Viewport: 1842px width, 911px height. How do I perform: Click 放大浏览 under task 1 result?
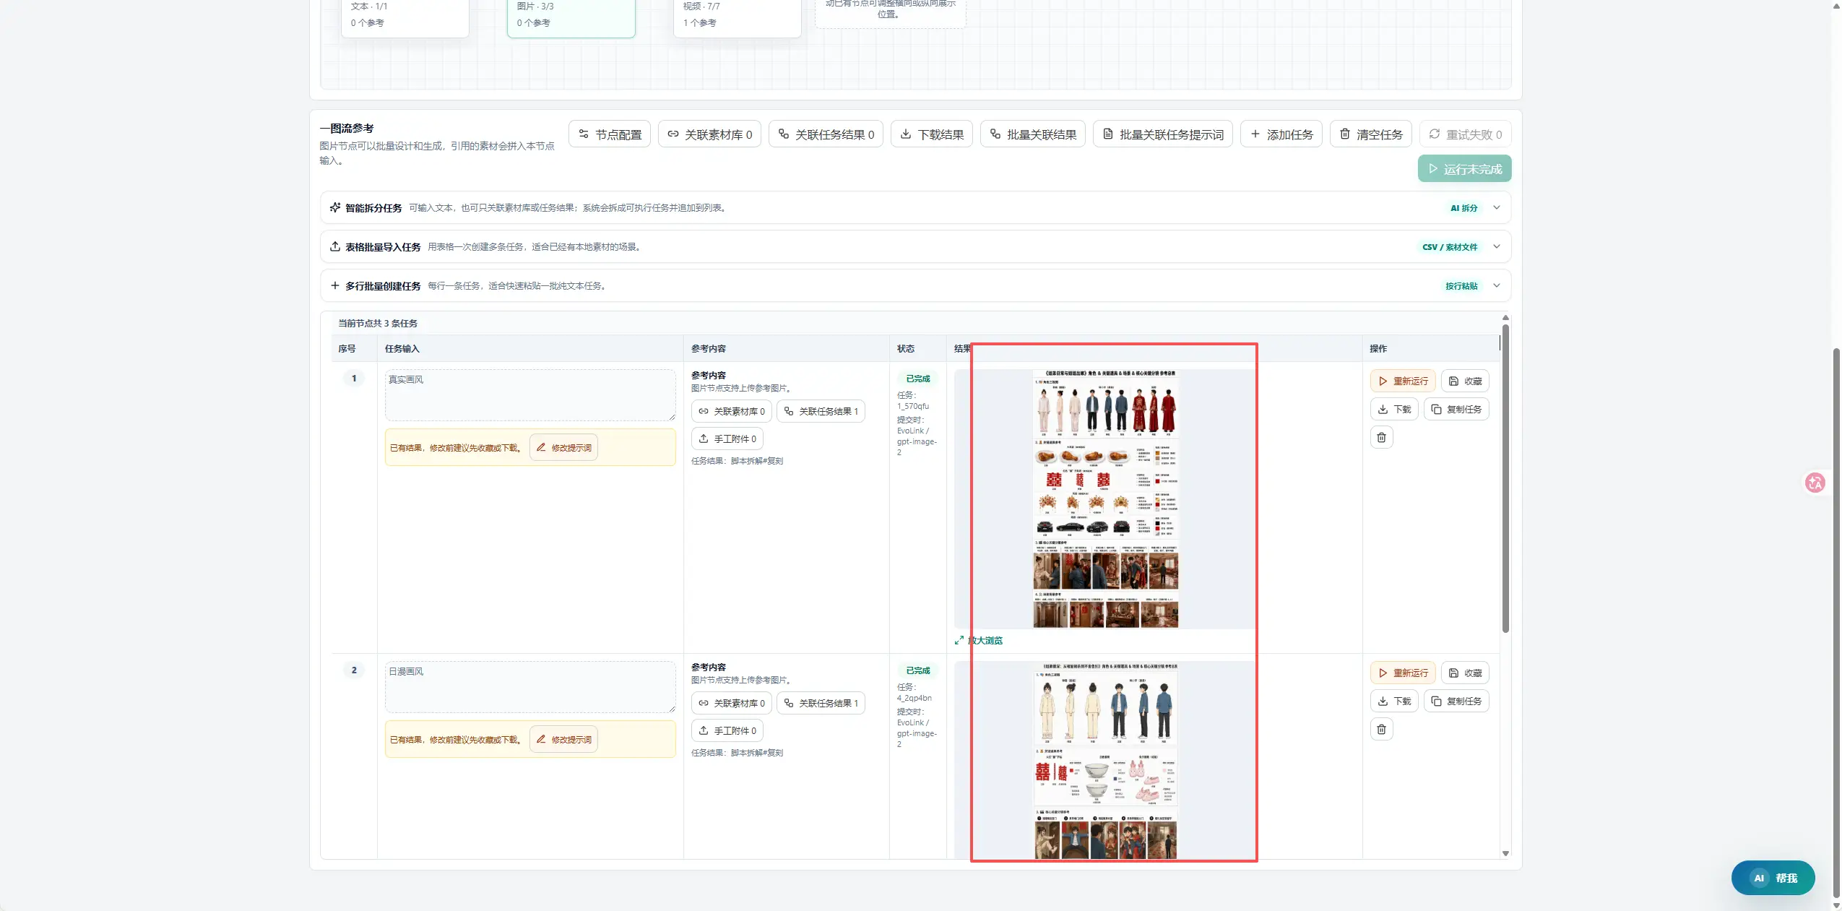click(x=979, y=641)
